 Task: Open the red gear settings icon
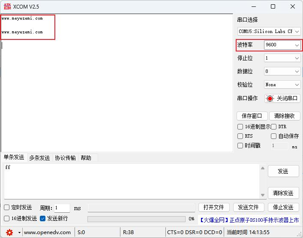click(9, 232)
